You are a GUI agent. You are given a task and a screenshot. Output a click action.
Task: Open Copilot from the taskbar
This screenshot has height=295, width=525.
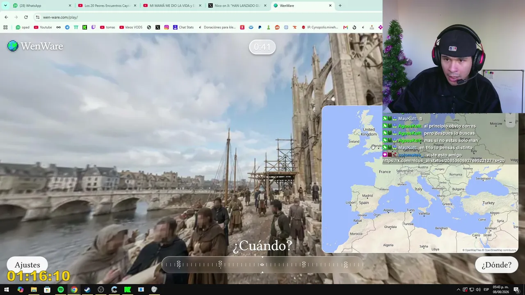[x=20, y=290]
